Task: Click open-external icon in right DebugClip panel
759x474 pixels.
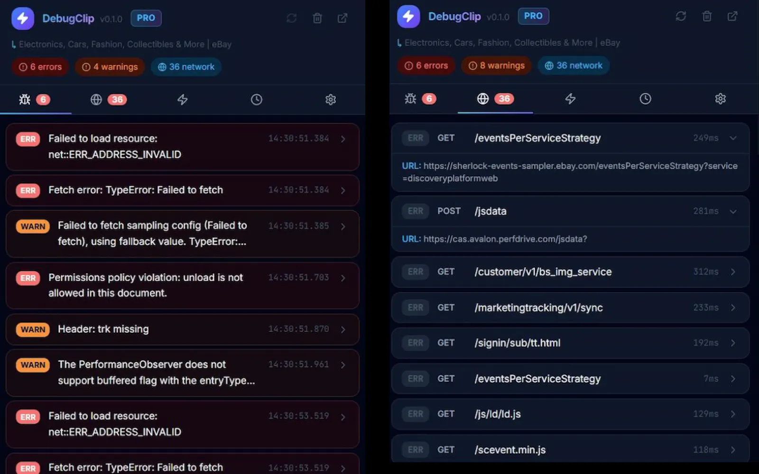Action: [x=732, y=16]
